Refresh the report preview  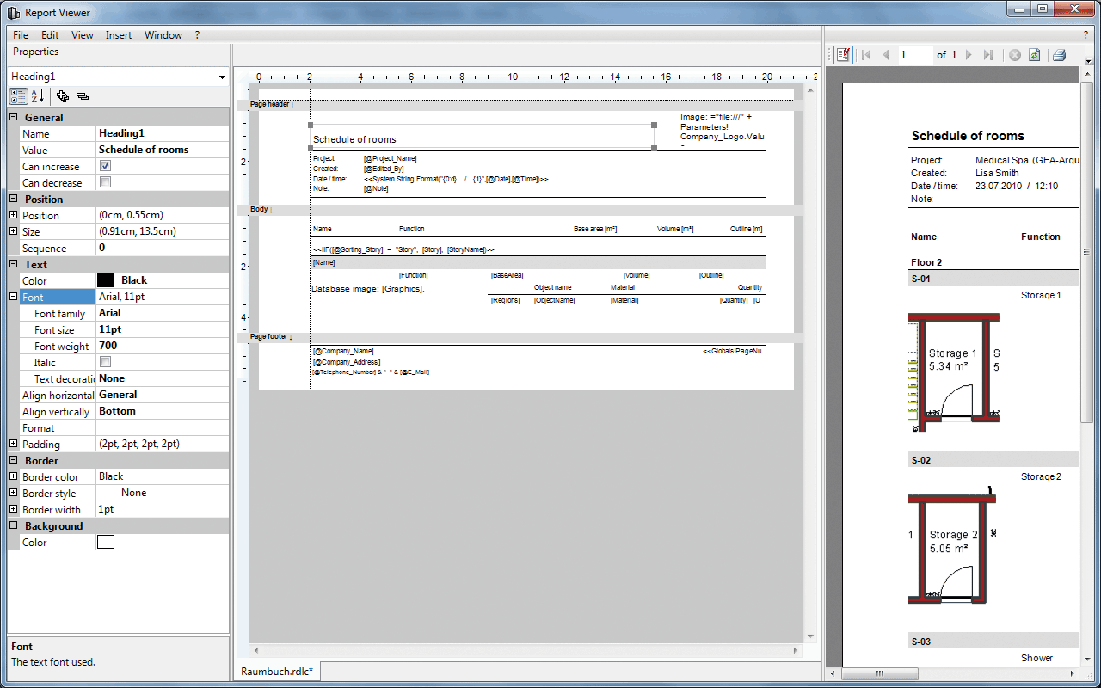click(1035, 54)
